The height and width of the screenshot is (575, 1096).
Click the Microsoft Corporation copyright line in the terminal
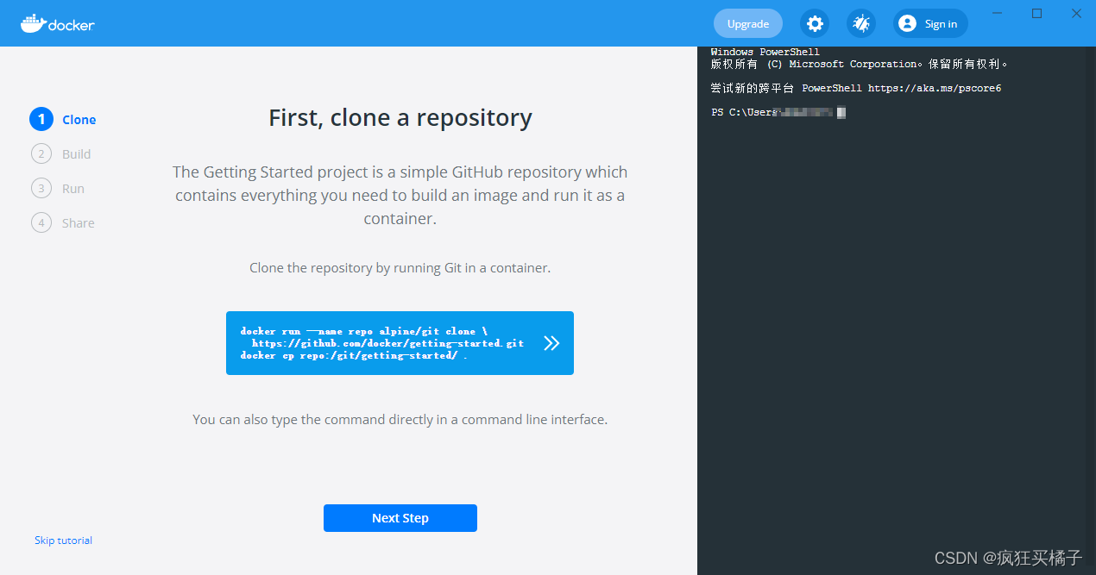pos(860,64)
